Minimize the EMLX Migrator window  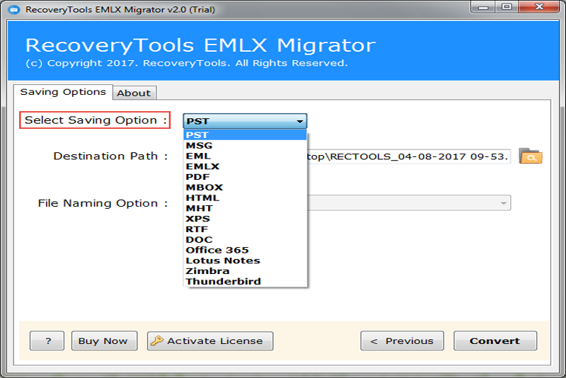click(483, 6)
